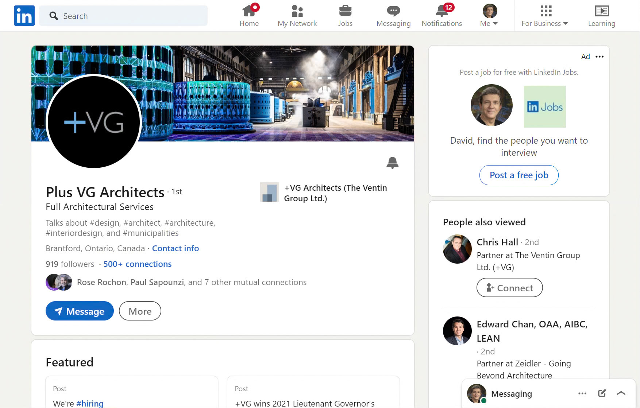Open the Contact info link
This screenshot has width=640, height=408.
click(176, 248)
